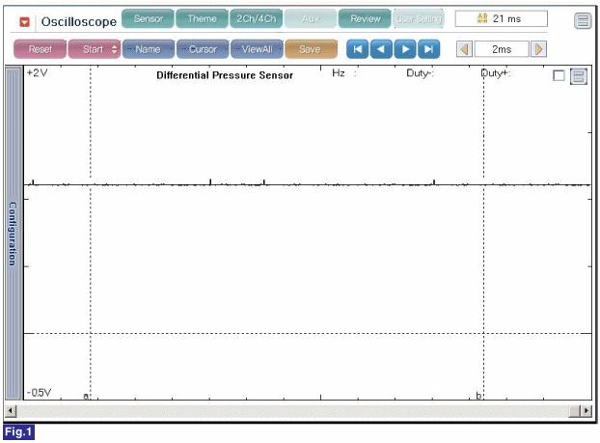The width and height of the screenshot is (600, 443).
Task: Click the red Oscilloscope dropdown icon
Action: pyautogui.click(x=26, y=21)
